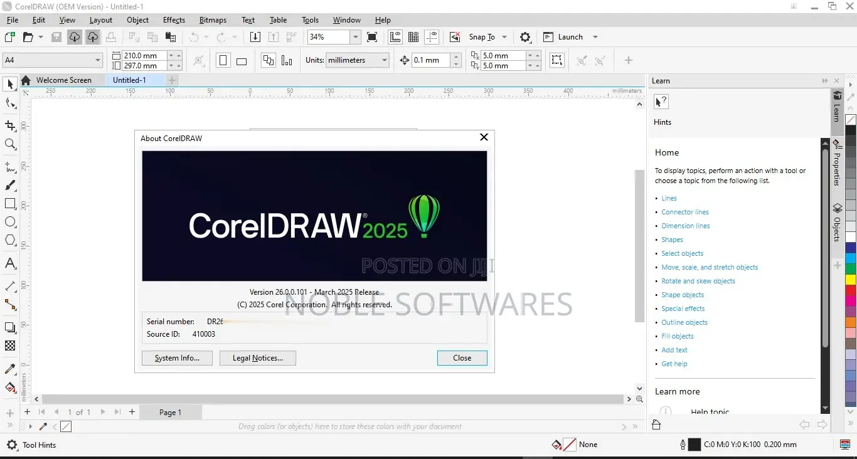
Task: Switch to the Welcome Screen tab
Action: 63,80
